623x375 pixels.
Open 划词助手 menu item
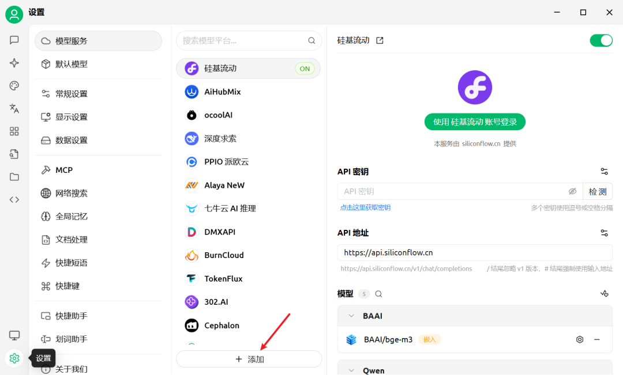[x=98, y=339]
